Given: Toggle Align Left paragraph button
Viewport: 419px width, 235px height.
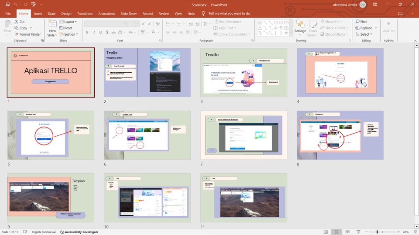Looking at the screenshot, I should point(168,32).
